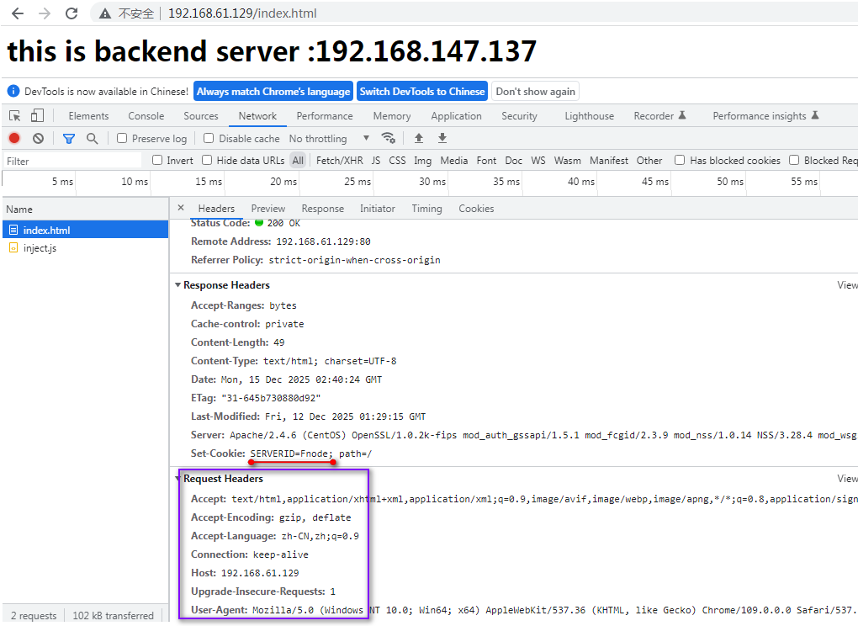858x626 pixels.
Task: Open network conditions wifi icon
Action: pos(388,138)
